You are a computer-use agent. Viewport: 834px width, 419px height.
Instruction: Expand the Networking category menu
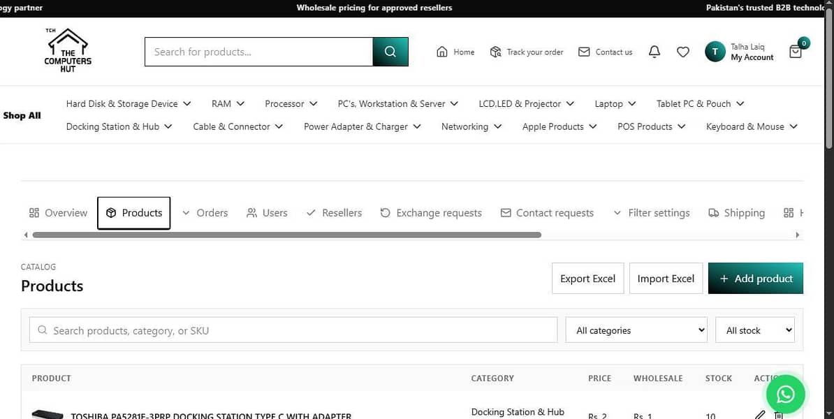click(x=471, y=126)
